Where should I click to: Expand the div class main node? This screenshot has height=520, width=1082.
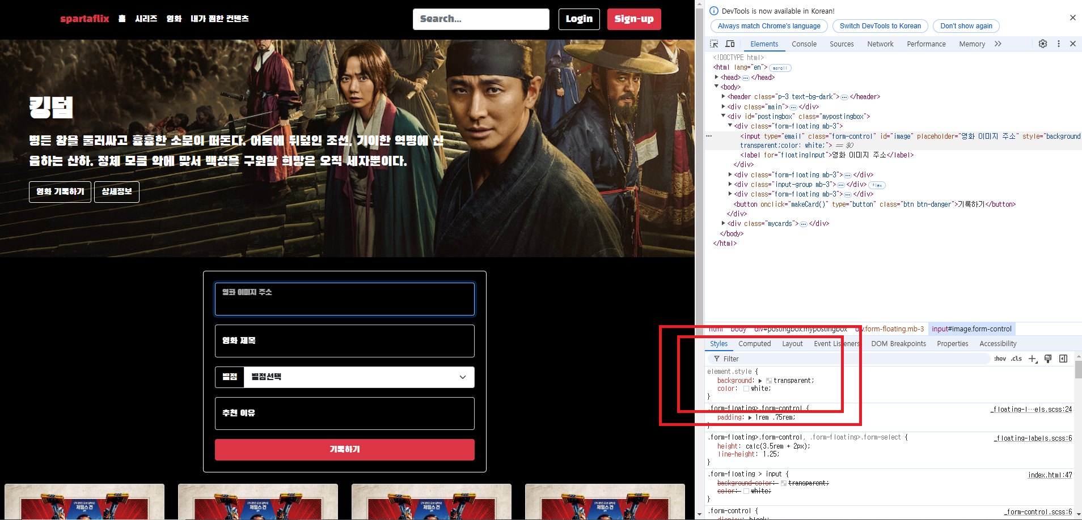[x=724, y=106]
